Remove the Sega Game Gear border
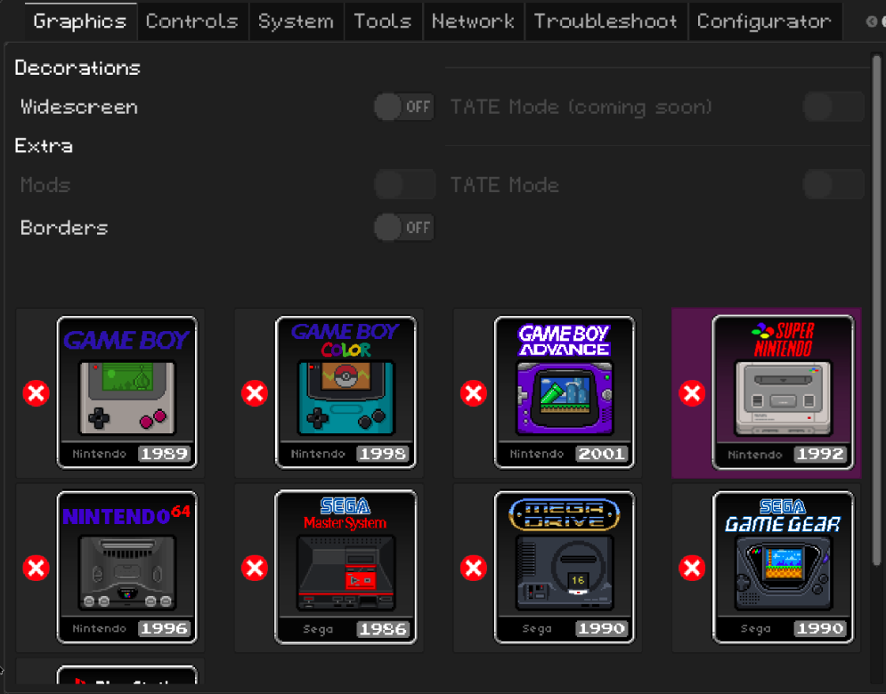886x694 pixels. (x=693, y=568)
